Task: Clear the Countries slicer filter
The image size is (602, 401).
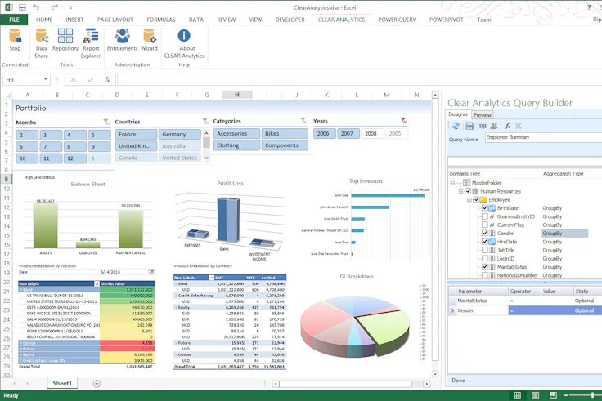Action: (205, 121)
